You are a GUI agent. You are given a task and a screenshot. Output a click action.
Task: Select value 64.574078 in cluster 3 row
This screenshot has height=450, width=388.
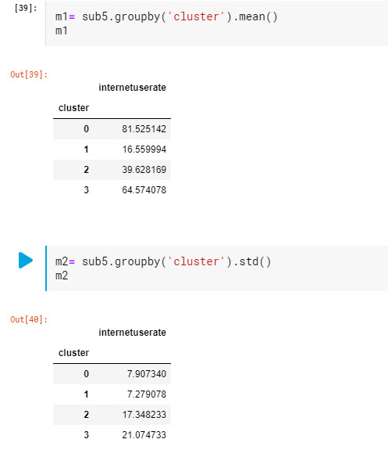pyautogui.click(x=144, y=190)
